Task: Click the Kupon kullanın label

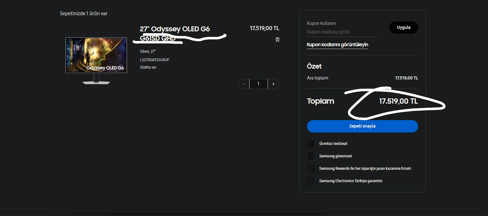Action: point(321,23)
